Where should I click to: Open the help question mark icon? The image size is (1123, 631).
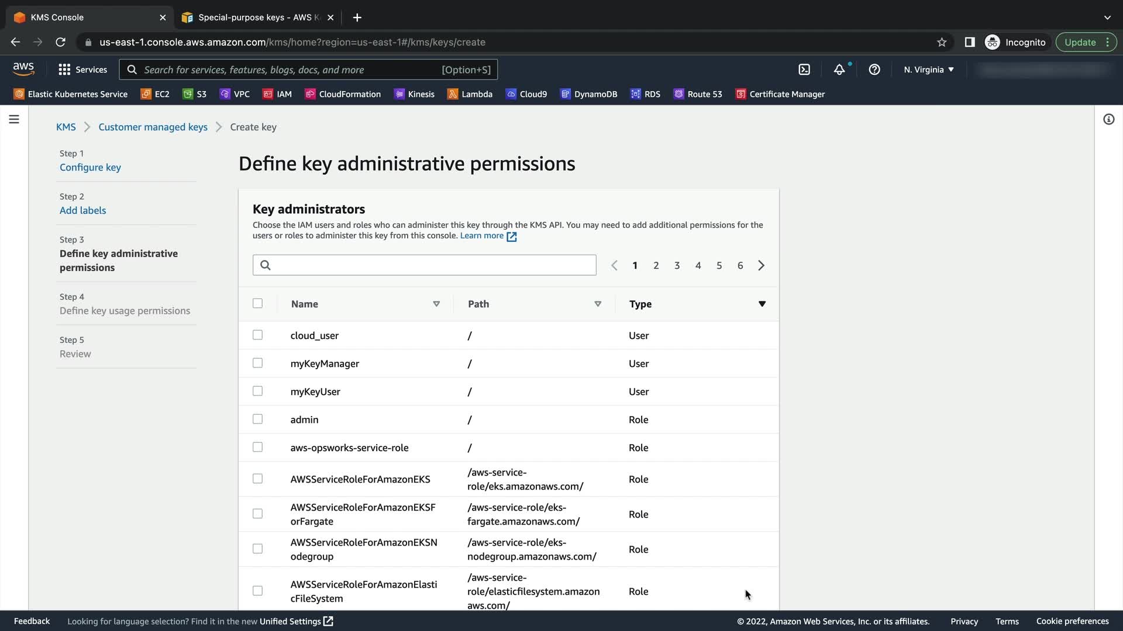click(x=874, y=70)
